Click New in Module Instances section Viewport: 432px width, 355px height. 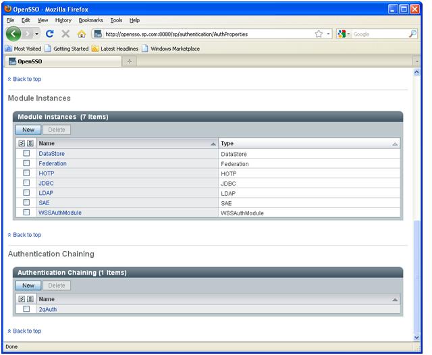click(28, 130)
